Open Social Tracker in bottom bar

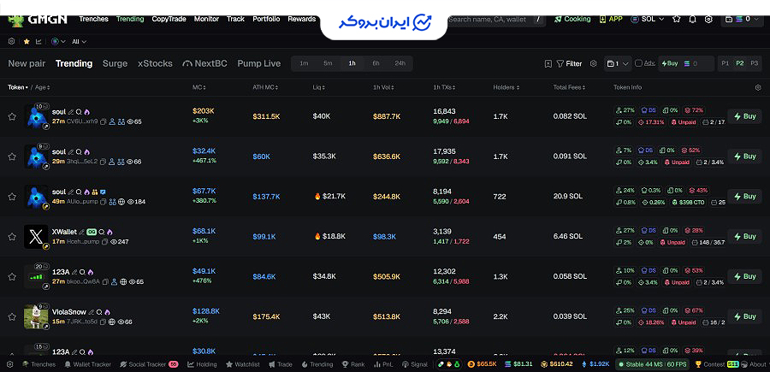pos(149,364)
